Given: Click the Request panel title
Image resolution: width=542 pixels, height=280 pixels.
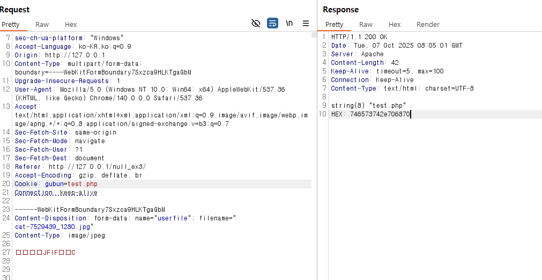Looking at the screenshot, I should 14,10.
